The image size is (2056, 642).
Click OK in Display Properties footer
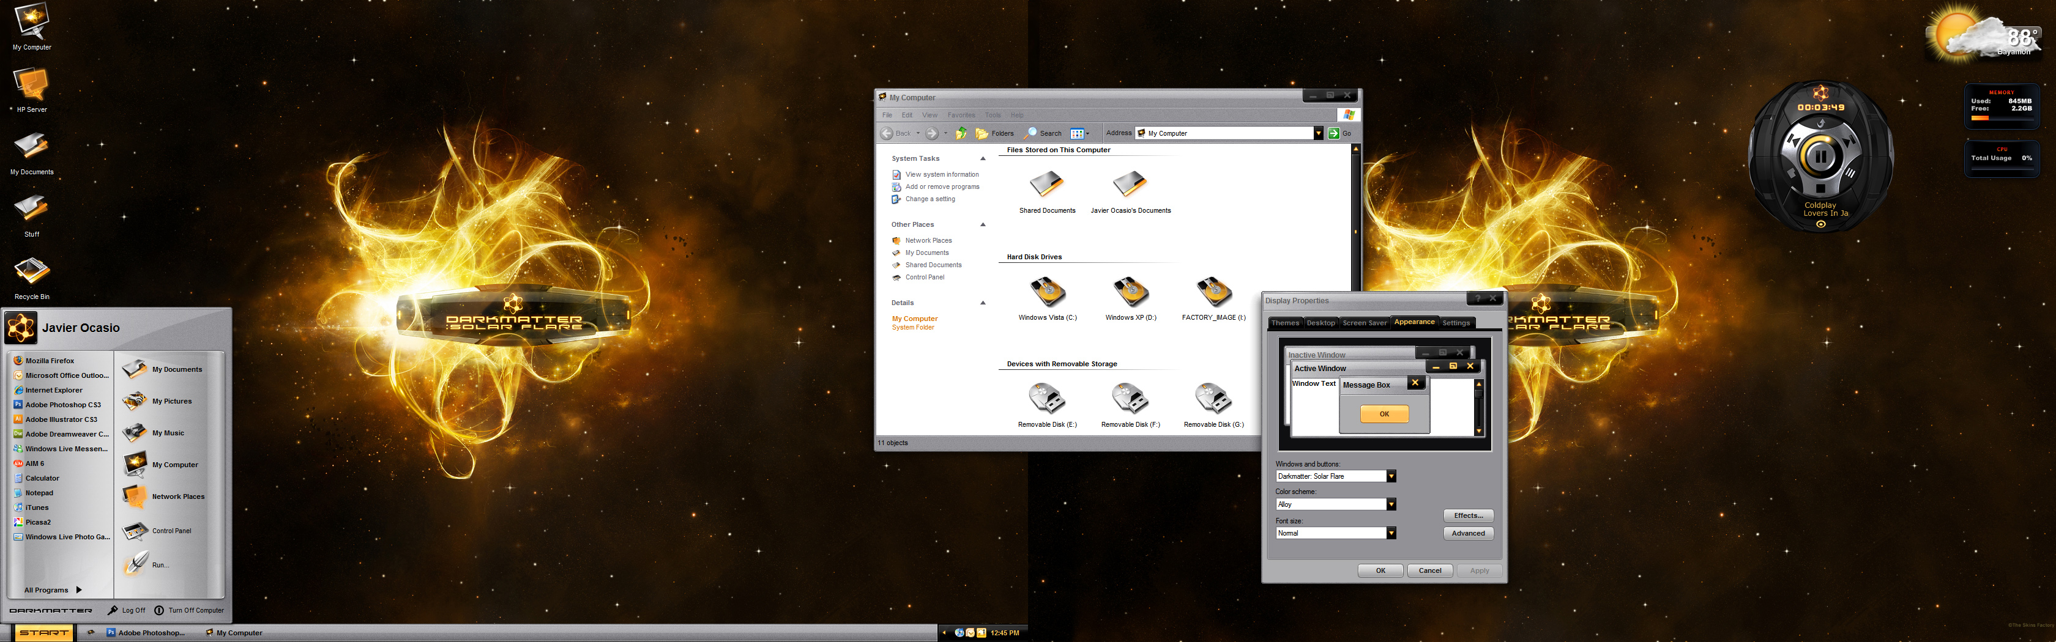pyautogui.click(x=1380, y=570)
